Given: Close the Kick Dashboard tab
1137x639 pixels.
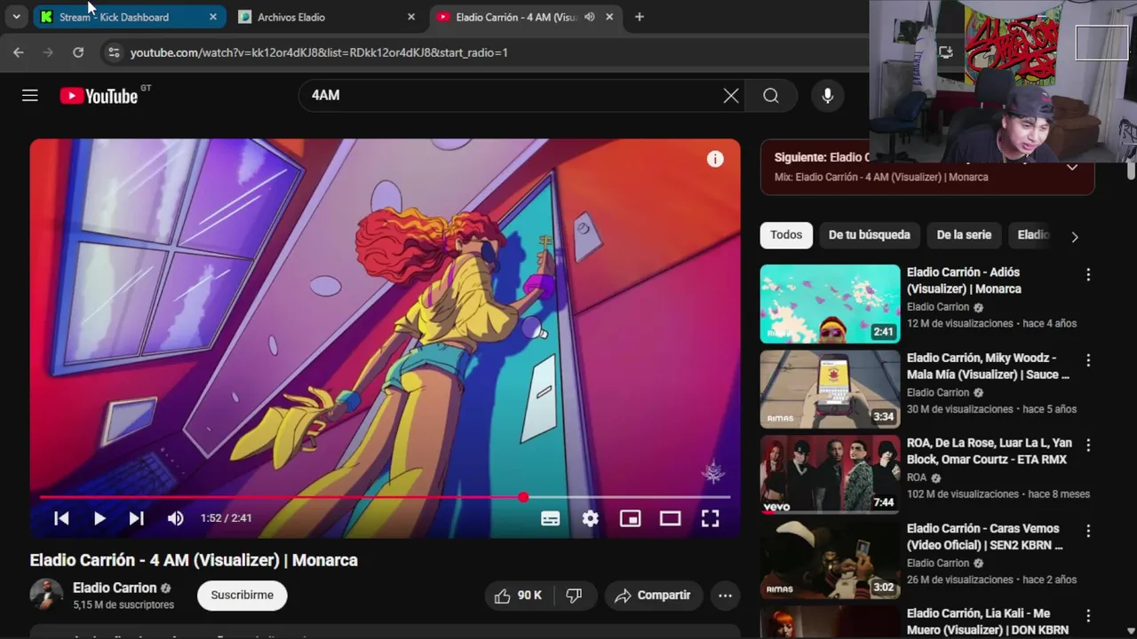Looking at the screenshot, I should coord(213,17).
